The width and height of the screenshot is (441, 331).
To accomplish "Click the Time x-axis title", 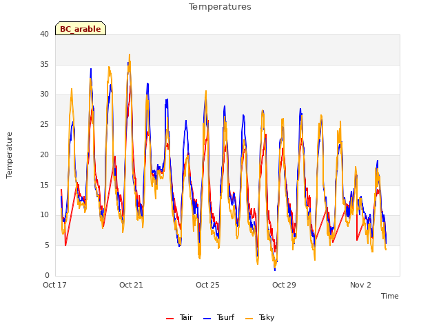I will [x=389, y=296].
